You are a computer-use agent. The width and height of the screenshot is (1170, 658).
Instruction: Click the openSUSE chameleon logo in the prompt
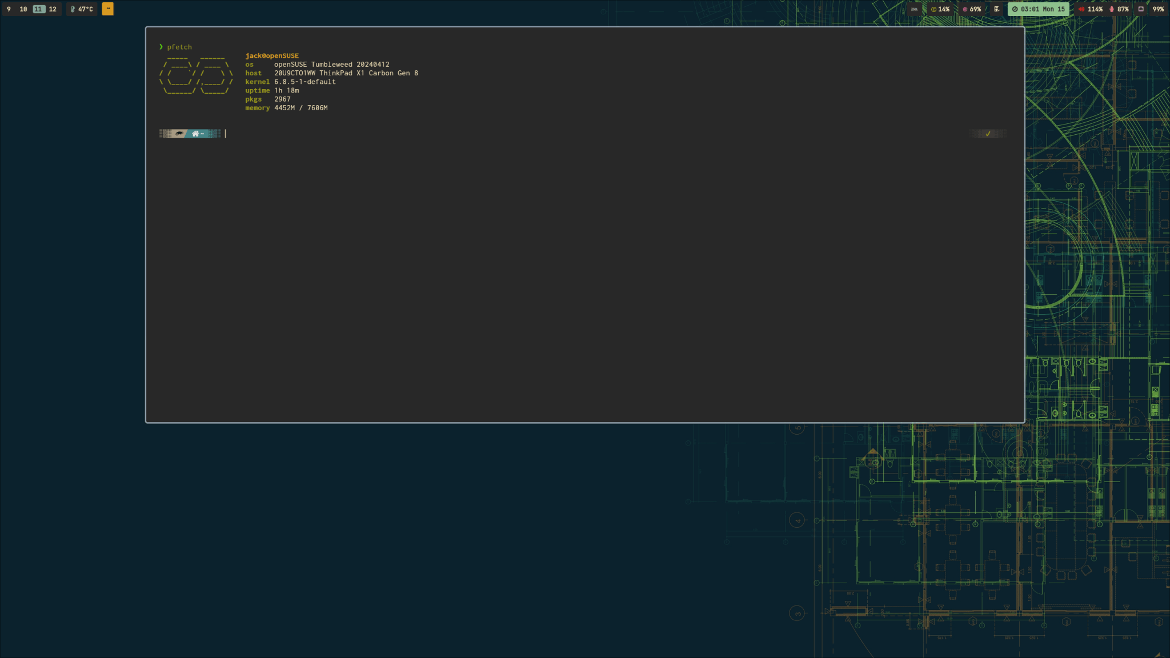179,134
